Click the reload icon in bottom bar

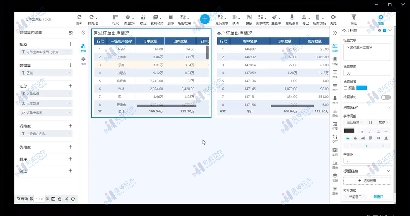[x=73, y=199]
